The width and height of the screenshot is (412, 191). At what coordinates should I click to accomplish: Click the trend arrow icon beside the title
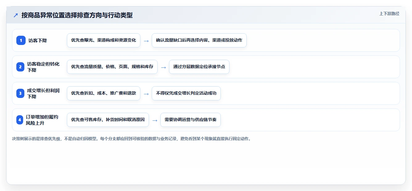click(x=16, y=15)
